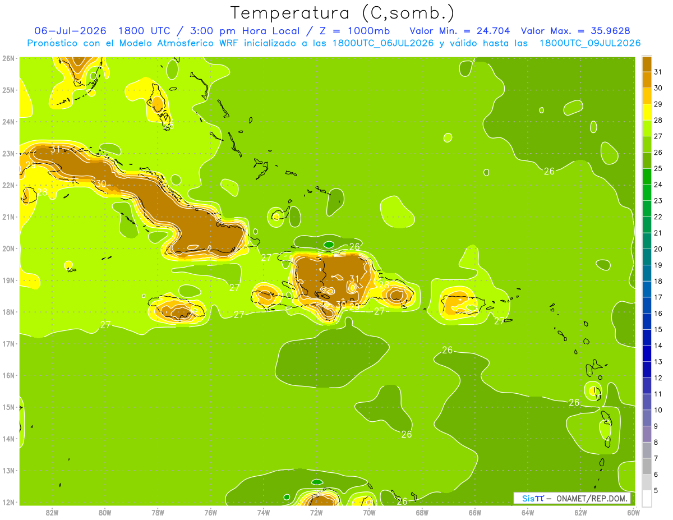The width and height of the screenshot is (673, 520).
Task: Click the 26 contour label near 22N 63W
Action: [x=549, y=171]
